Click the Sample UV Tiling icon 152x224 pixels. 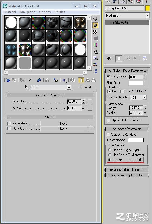[x=95, y=39]
